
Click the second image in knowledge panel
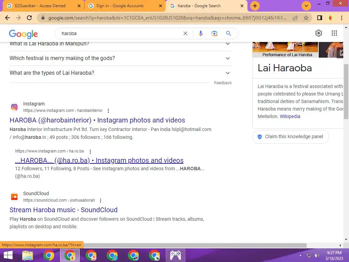click(x=331, y=50)
